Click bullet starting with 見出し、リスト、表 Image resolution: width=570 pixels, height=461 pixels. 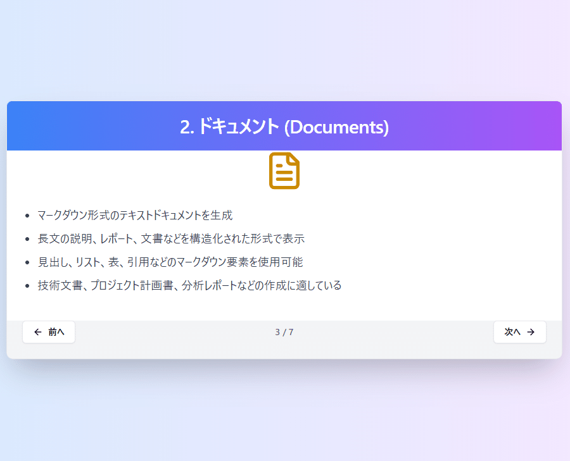170,262
